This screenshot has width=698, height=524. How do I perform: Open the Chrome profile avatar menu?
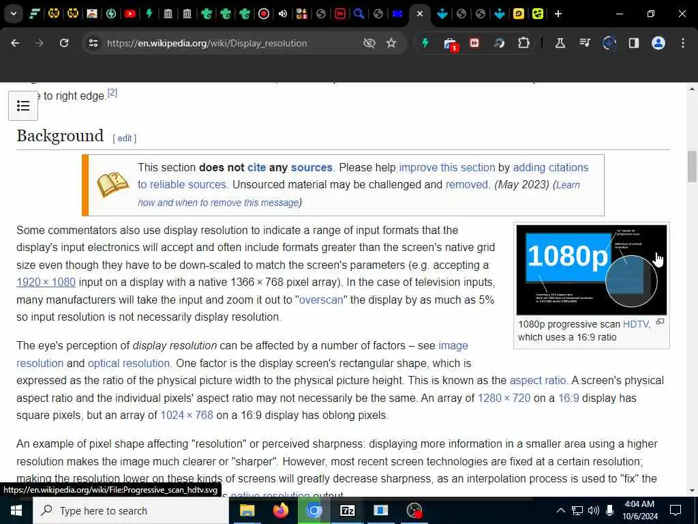tap(658, 43)
